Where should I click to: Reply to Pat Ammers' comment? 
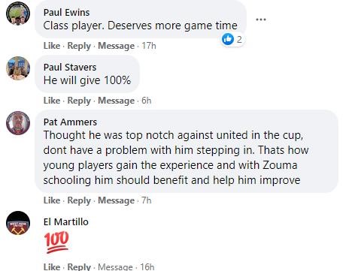[79, 200]
